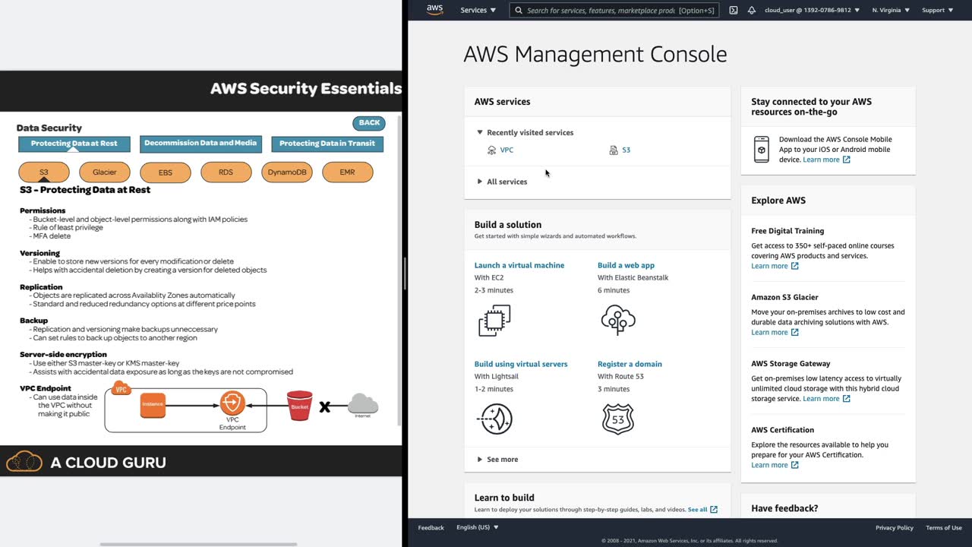Viewport: 972px width, 547px height.
Task: Open the notifications bell
Action: pyautogui.click(x=752, y=11)
